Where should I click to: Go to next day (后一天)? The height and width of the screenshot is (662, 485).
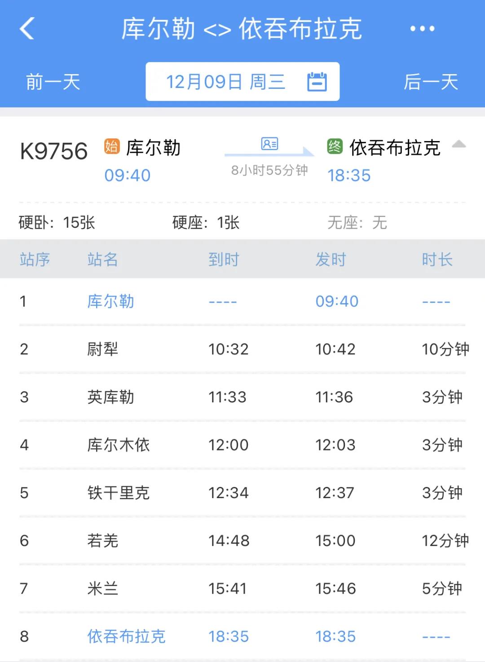[431, 82]
